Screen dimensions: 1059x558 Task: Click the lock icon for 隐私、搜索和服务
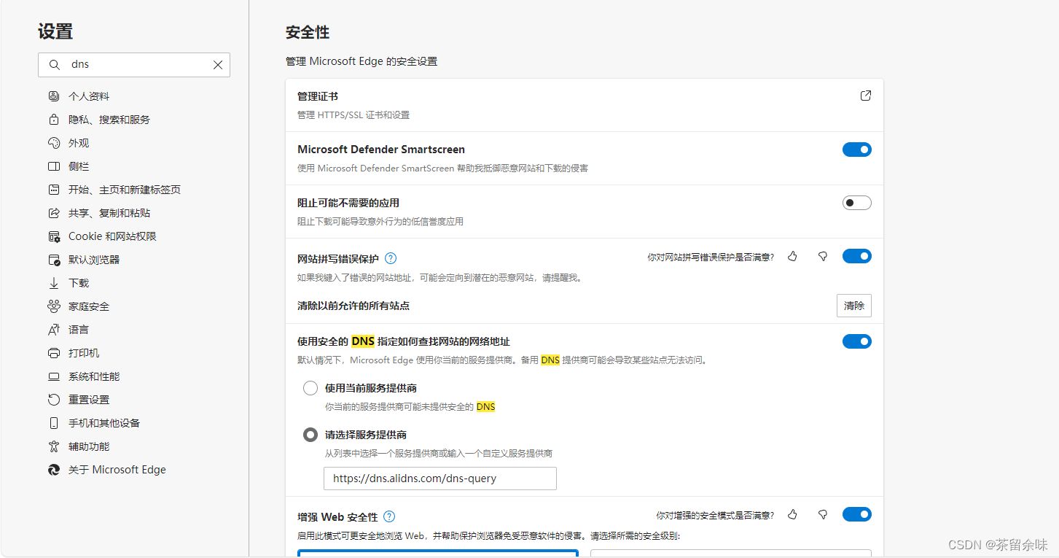point(54,120)
